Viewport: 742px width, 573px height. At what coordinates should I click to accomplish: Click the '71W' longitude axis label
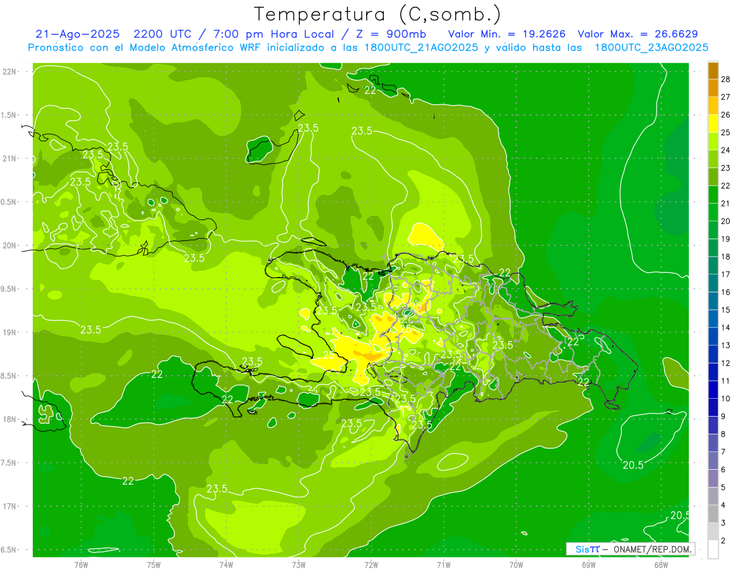coord(443,564)
